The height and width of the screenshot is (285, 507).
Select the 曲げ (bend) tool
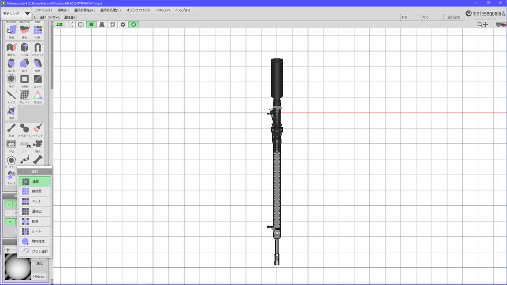[25, 65]
